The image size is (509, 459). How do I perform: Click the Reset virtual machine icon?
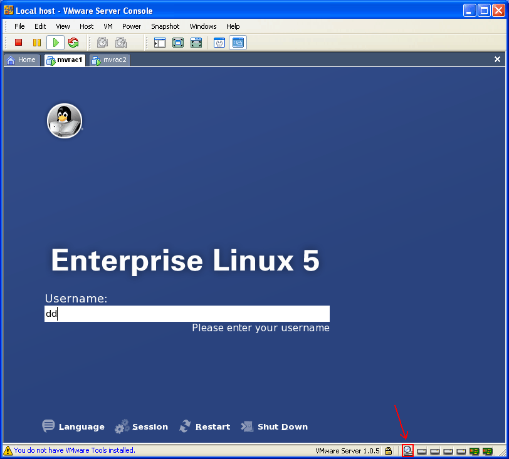coord(73,43)
